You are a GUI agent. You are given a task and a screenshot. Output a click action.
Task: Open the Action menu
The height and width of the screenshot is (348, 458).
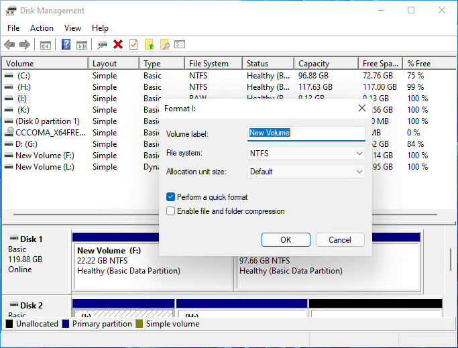(42, 28)
